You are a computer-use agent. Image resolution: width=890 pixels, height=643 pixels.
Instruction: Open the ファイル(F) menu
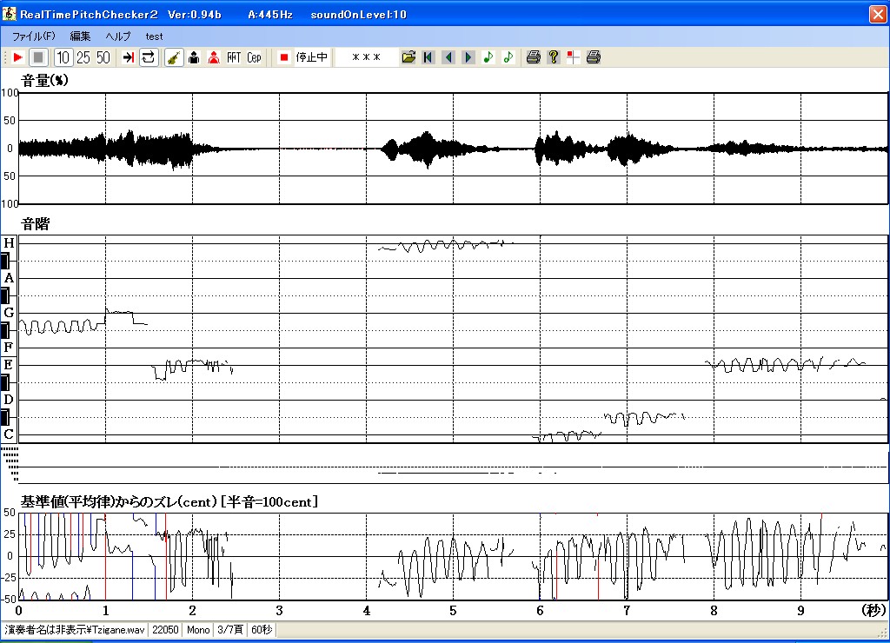pyautogui.click(x=34, y=36)
